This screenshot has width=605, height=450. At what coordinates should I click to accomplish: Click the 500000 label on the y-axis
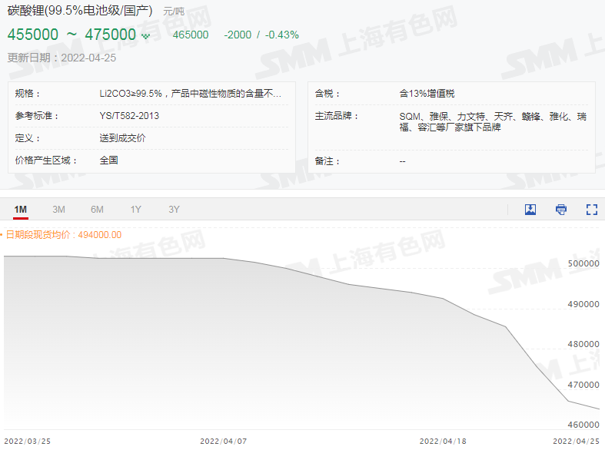pyautogui.click(x=582, y=263)
